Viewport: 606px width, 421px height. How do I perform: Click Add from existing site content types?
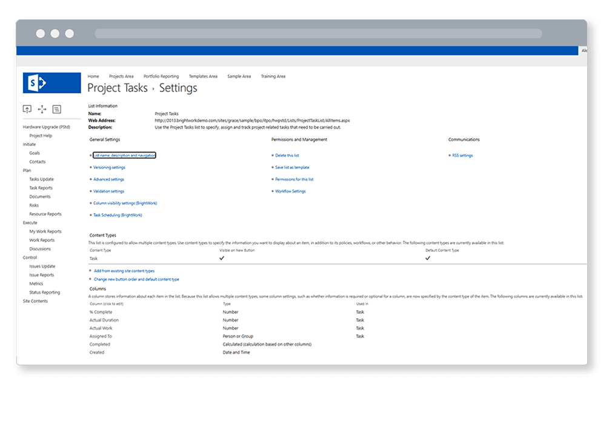click(x=124, y=271)
